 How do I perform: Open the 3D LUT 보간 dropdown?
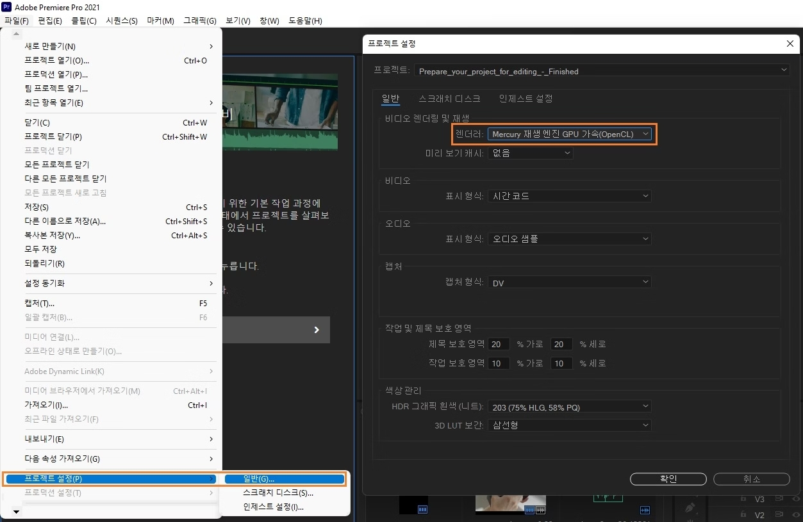570,425
